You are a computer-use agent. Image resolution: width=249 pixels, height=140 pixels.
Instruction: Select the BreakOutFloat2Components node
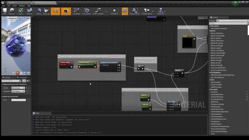coord(110,66)
